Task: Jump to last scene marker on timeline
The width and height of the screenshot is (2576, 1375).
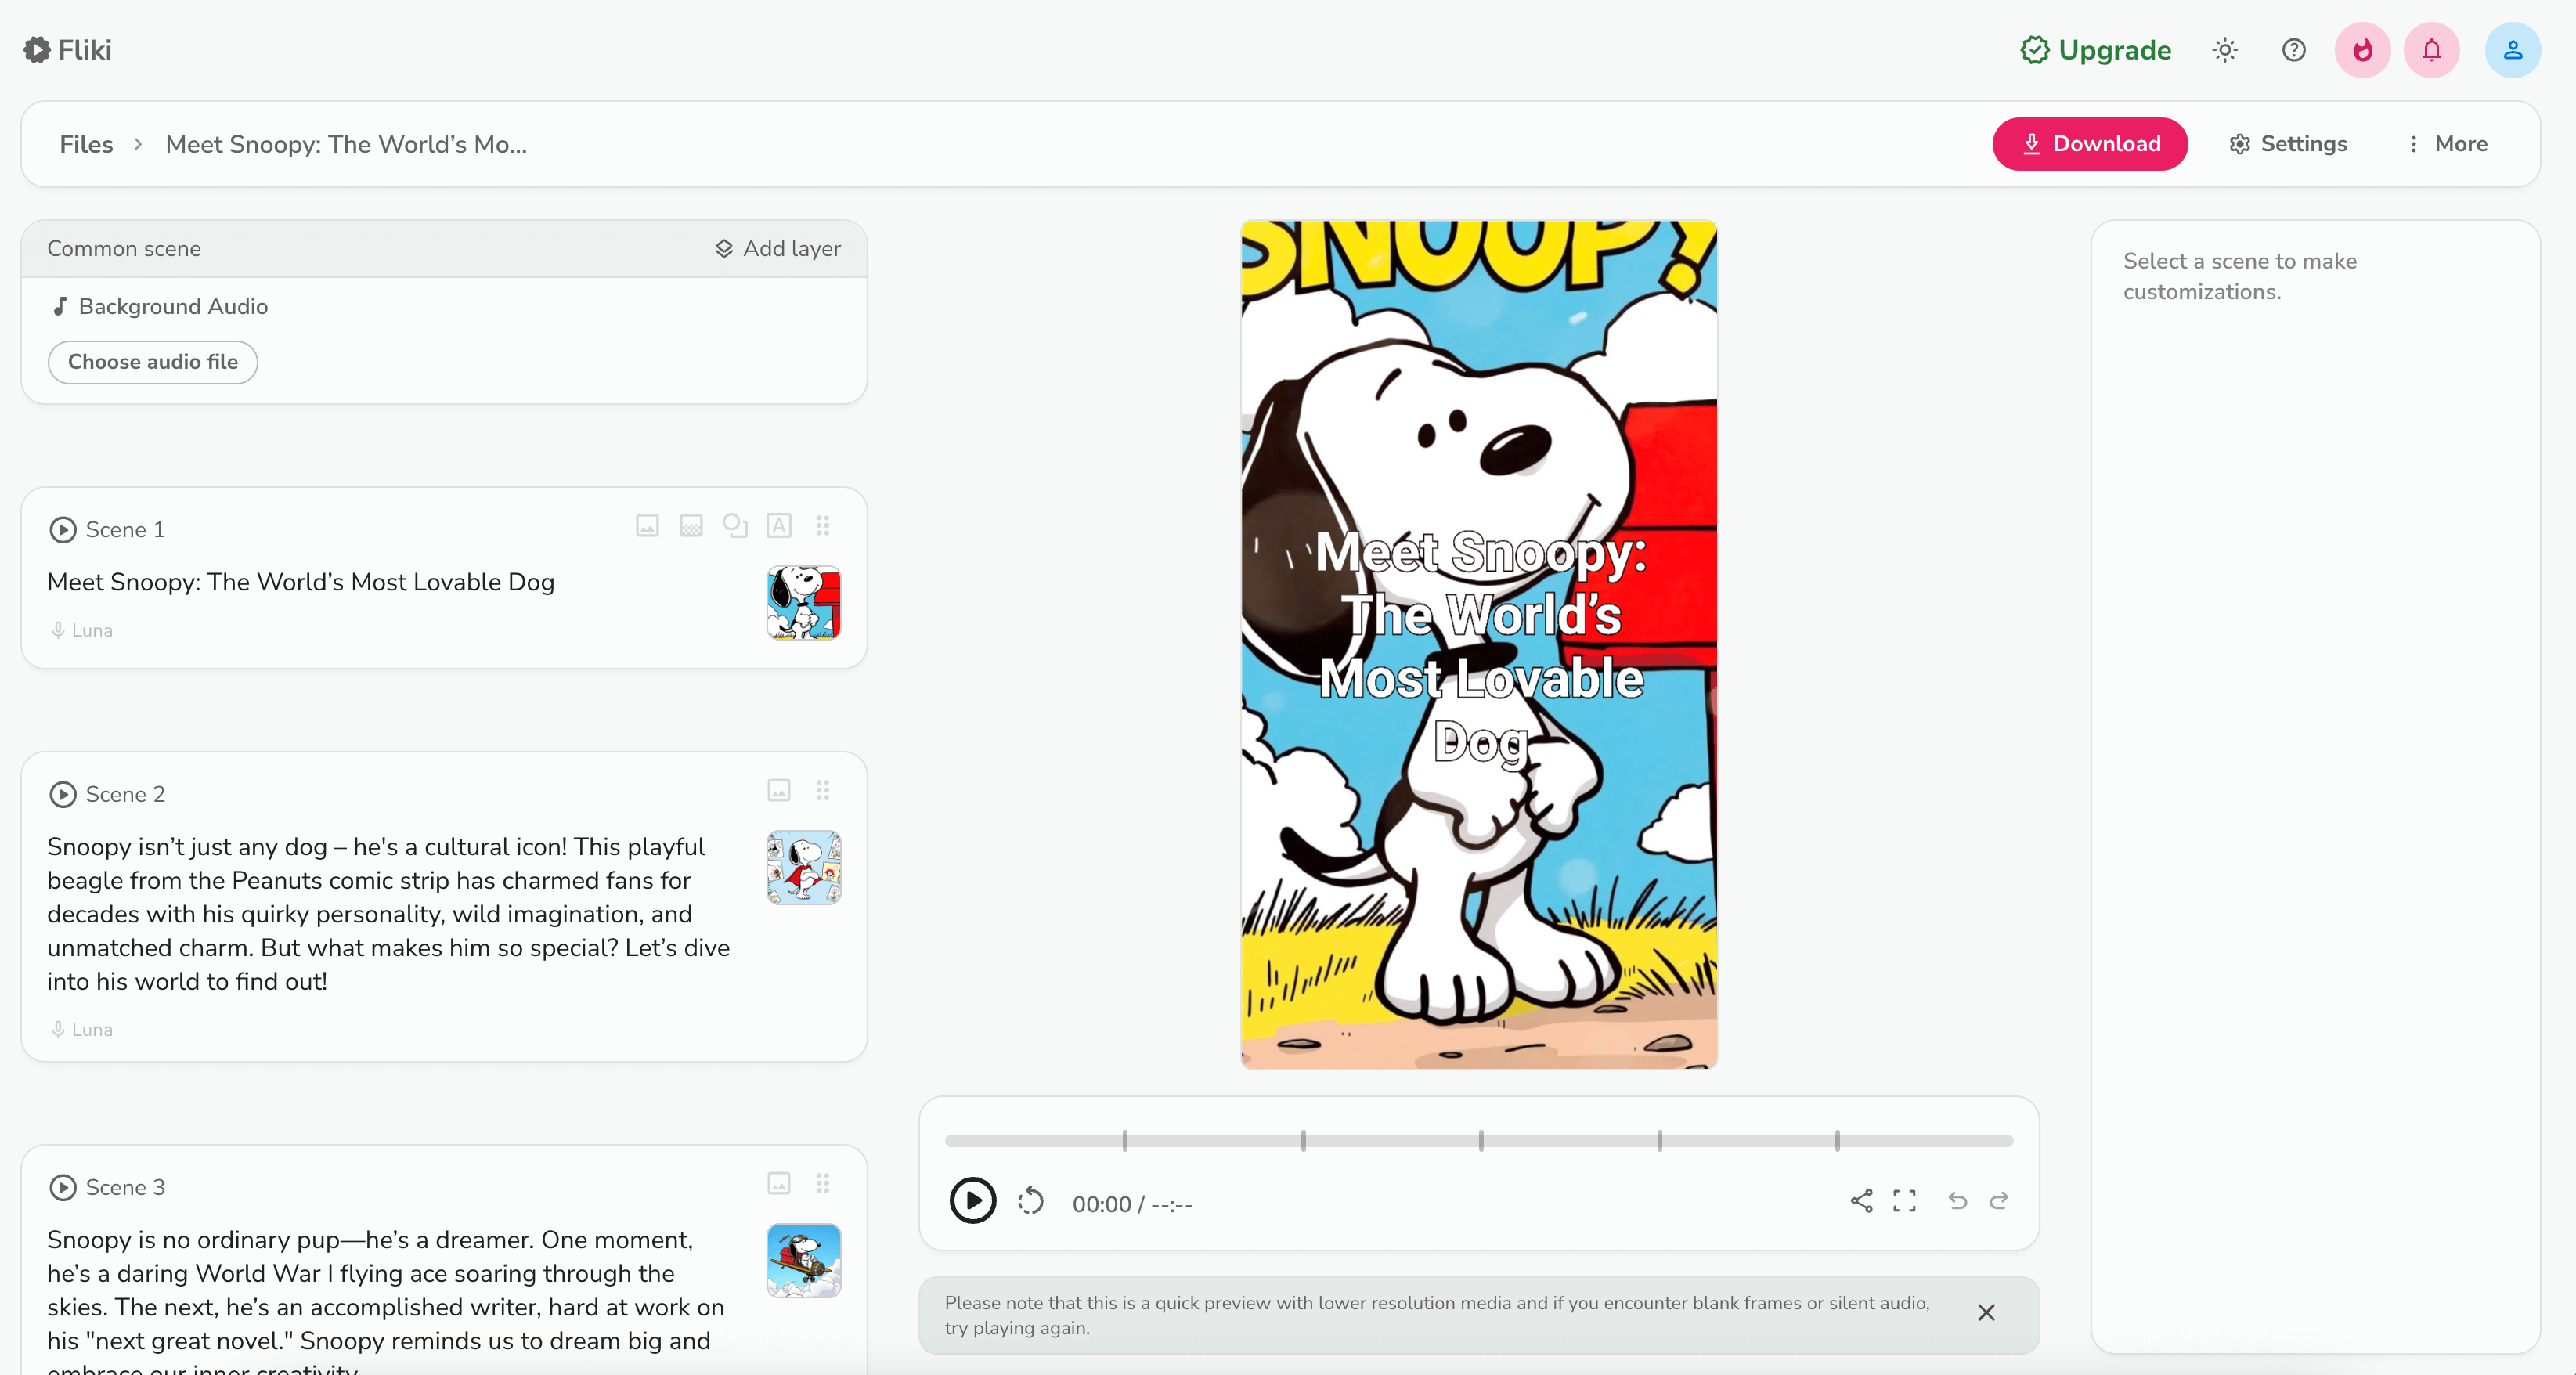Action: tap(1837, 1141)
